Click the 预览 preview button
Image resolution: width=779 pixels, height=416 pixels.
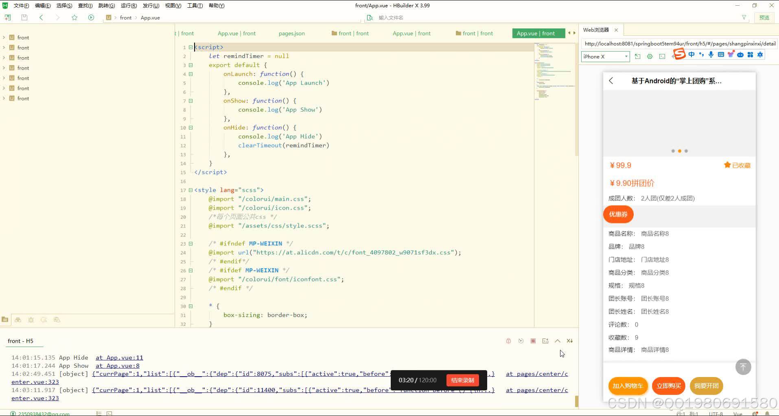pyautogui.click(x=764, y=17)
